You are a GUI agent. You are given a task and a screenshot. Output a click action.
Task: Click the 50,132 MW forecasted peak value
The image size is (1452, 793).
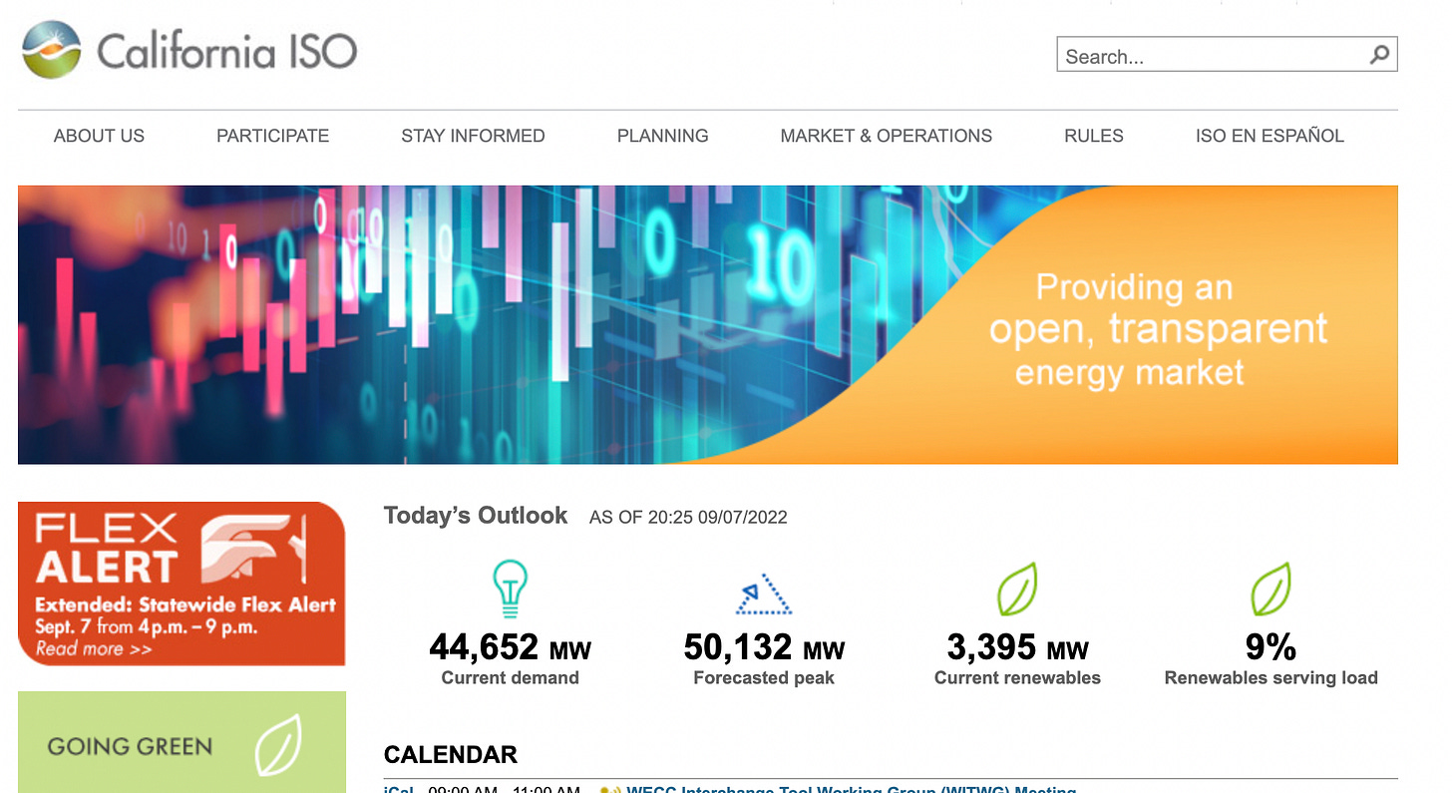(x=764, y=648)
